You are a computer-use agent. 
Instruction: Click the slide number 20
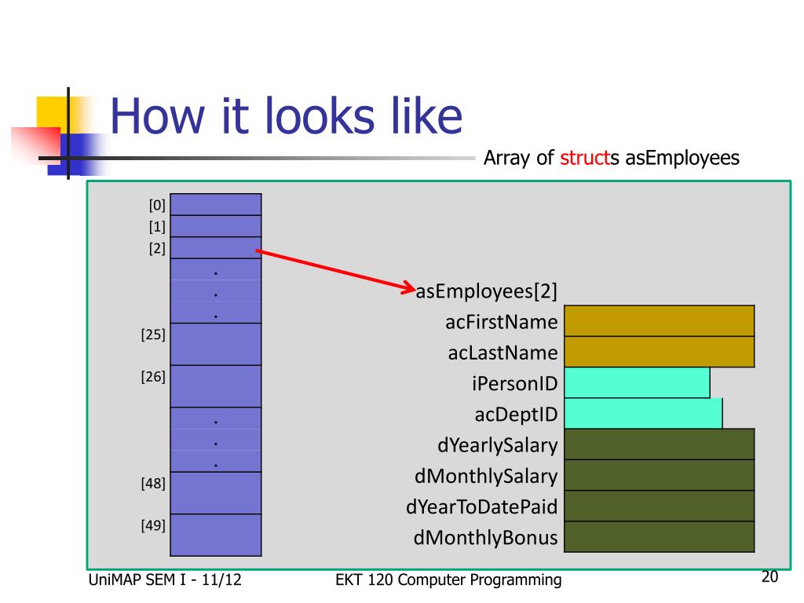point(769,577)
